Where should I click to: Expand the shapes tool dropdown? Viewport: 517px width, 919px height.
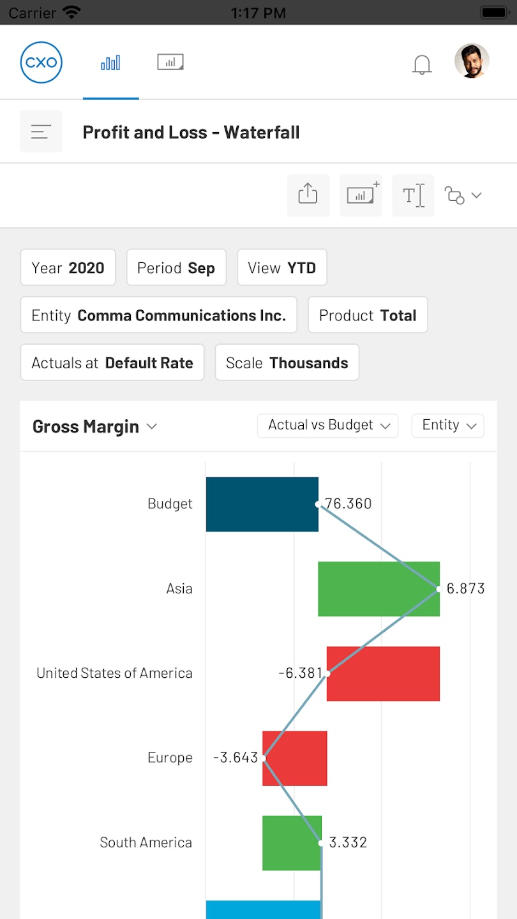coord(463,195)
